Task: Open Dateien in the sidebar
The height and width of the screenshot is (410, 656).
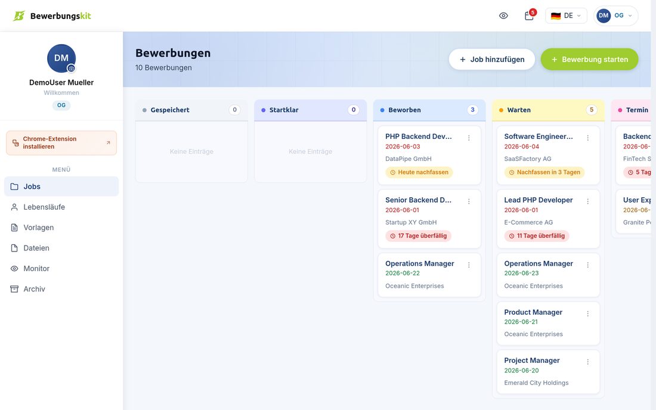Action: pyautogui.click(x=61, y=248)
